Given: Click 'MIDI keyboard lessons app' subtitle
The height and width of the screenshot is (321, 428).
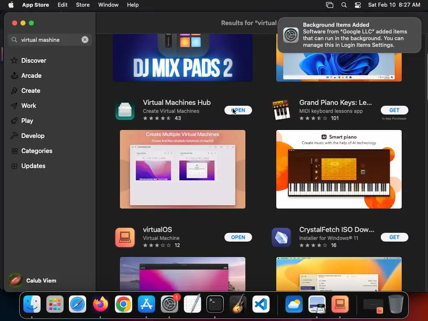Looking at the screenshot, I should pyautogui.click(x=331, y=111).
